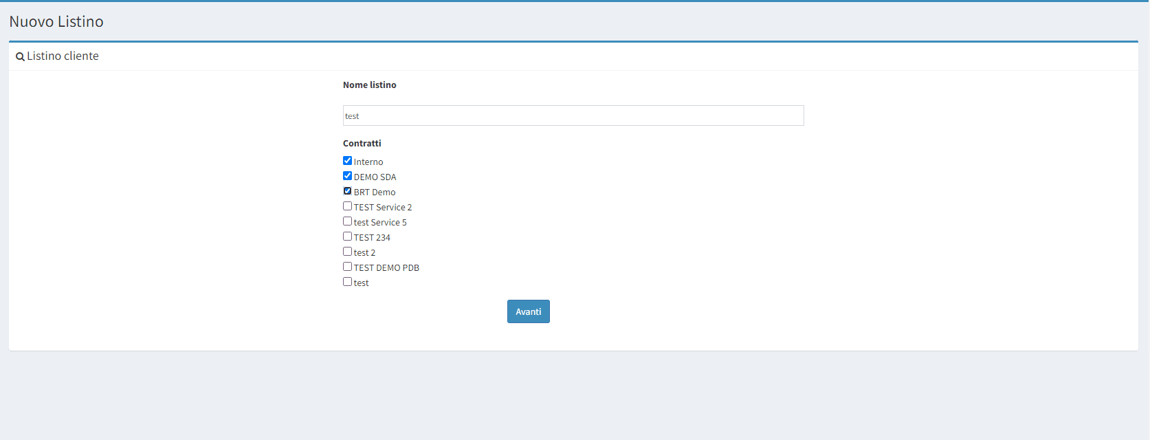Check the TEST 234 checkbox
Viewport: 1150px width, 440px height.
coord(347,236)
